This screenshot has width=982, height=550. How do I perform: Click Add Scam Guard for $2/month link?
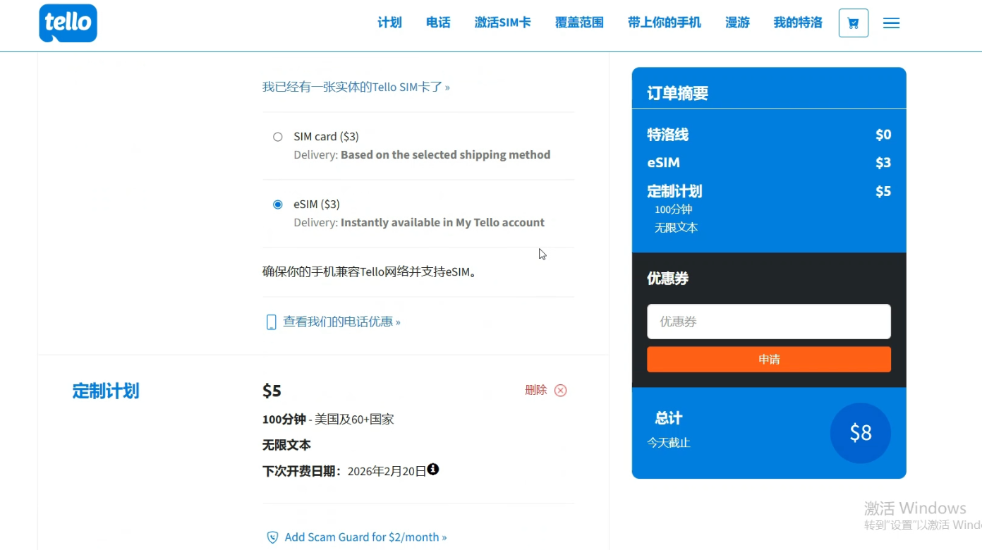(365, 537)
